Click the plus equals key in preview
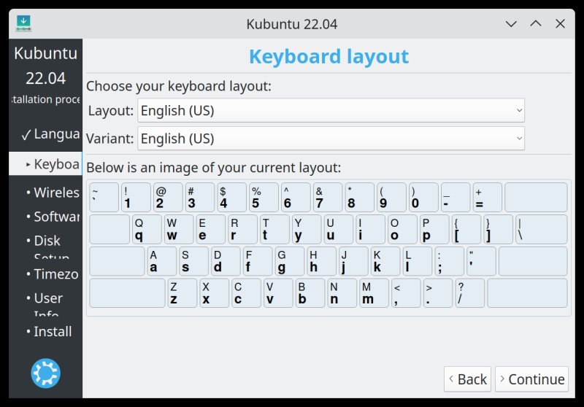The width and height of the screenshot is (584, 407). (x=487, y=197)
